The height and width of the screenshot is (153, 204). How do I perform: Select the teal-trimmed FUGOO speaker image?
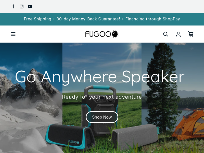[x=70, y=137]
